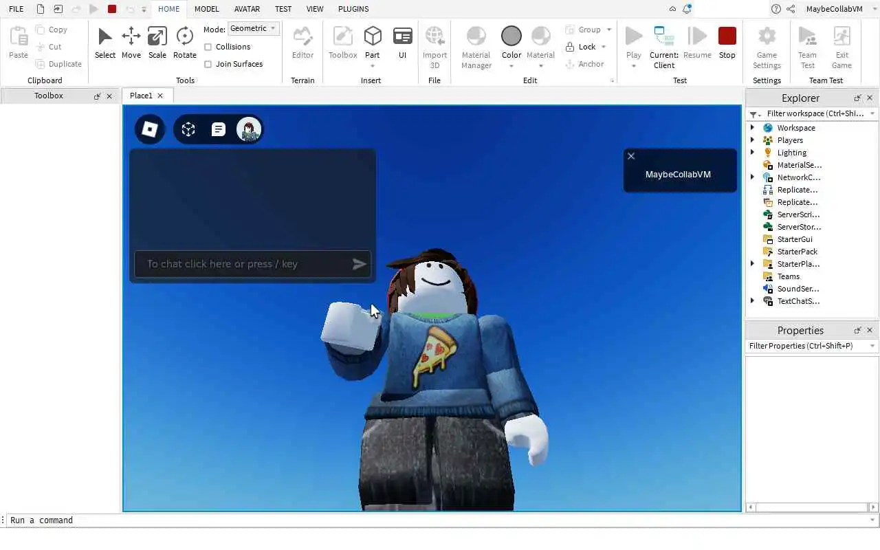880x550 pixels.
Task: Open Game Settings
Action: [767, 47]
